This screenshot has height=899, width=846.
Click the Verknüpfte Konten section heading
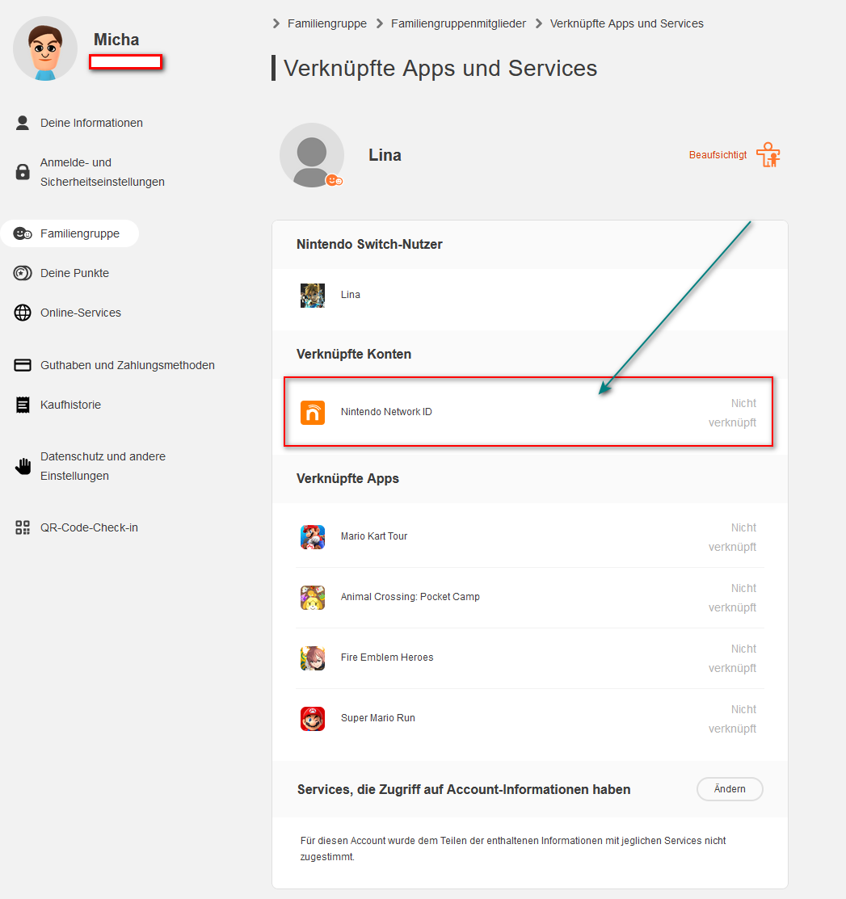pos(354,354)
